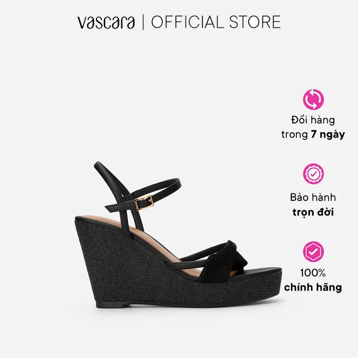Screen dimensions: 358x358
Task: Click the gold buckle on ankle strap
Action: 144,202
